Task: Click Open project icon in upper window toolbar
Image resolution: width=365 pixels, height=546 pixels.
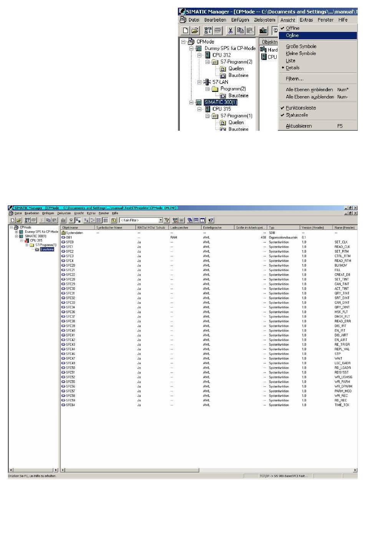Action: pos(195,30)
